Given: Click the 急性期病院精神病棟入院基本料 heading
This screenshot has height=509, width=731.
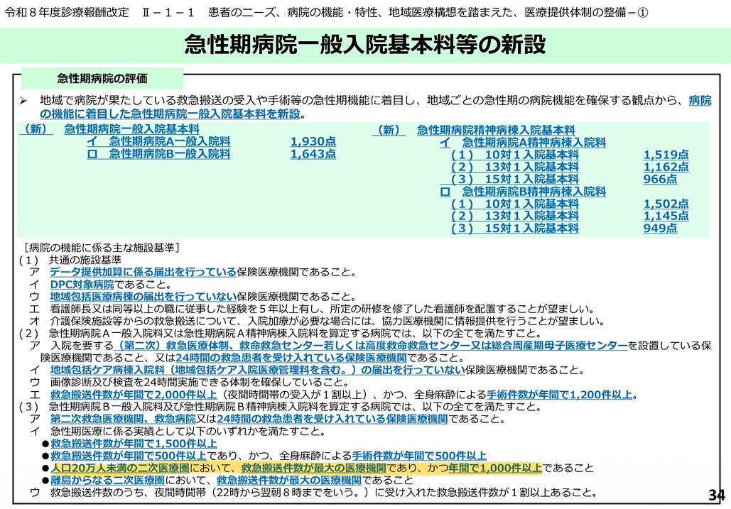Looking at the screenshot, I should point(496,130).
